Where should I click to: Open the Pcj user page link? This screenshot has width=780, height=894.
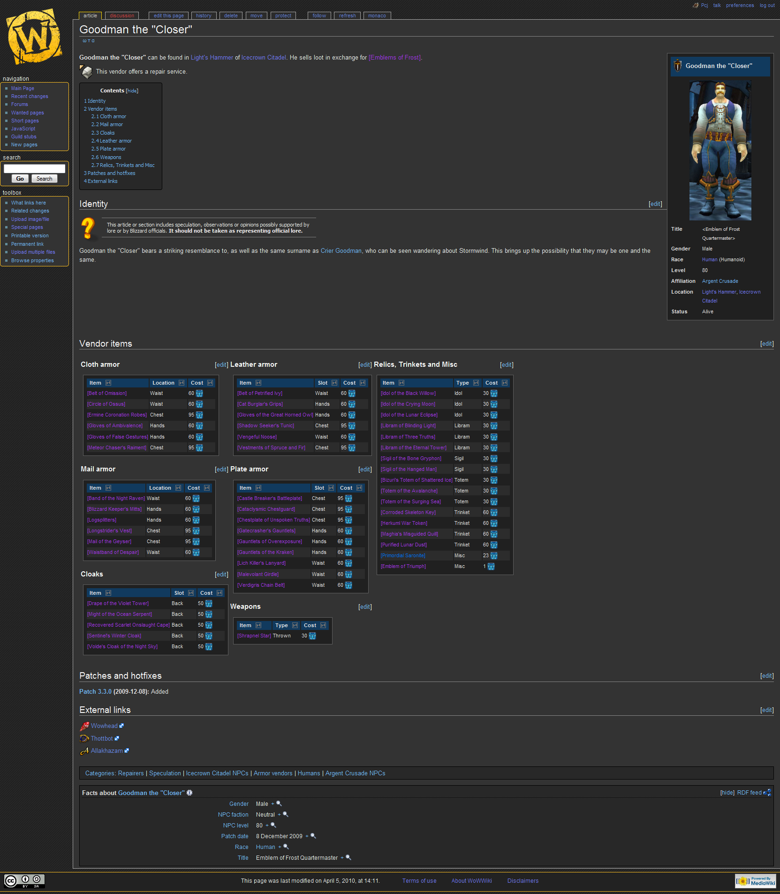pyautogui.click(x=704, y=6)
